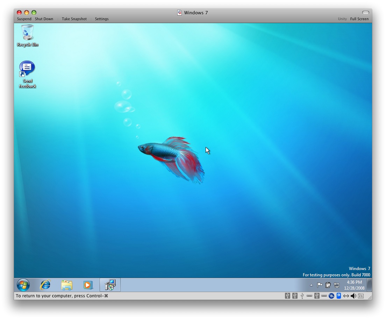Close the Windows 7 VM window
The height and width of the screenshot is (319, 386).
(x=19, y=13)
